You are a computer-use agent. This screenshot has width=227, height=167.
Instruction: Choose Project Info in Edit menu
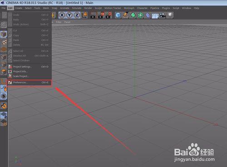[x=30, y=71]
